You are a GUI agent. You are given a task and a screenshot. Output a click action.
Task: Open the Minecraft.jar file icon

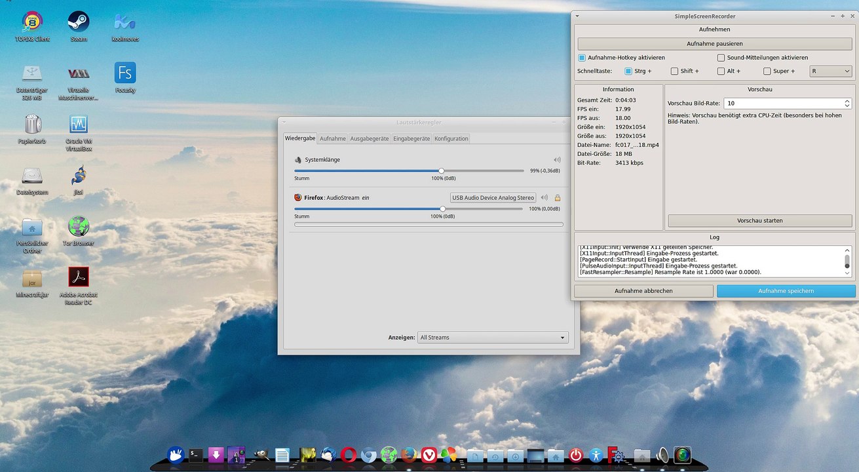32,278
